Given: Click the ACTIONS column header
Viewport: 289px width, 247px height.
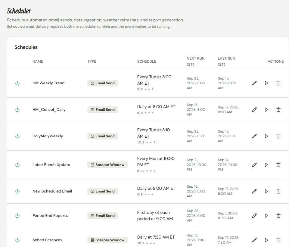Looking at the screenshot, I should [275, 61].
